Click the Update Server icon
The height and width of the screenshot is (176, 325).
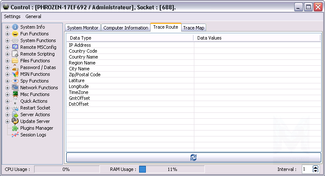(x=15, y=121)
